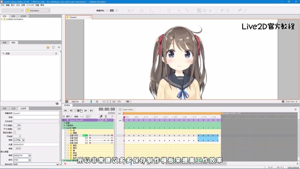300x169 pixels.
Task: Click the length field 00:00:02:01
Action: pos(36,144)
